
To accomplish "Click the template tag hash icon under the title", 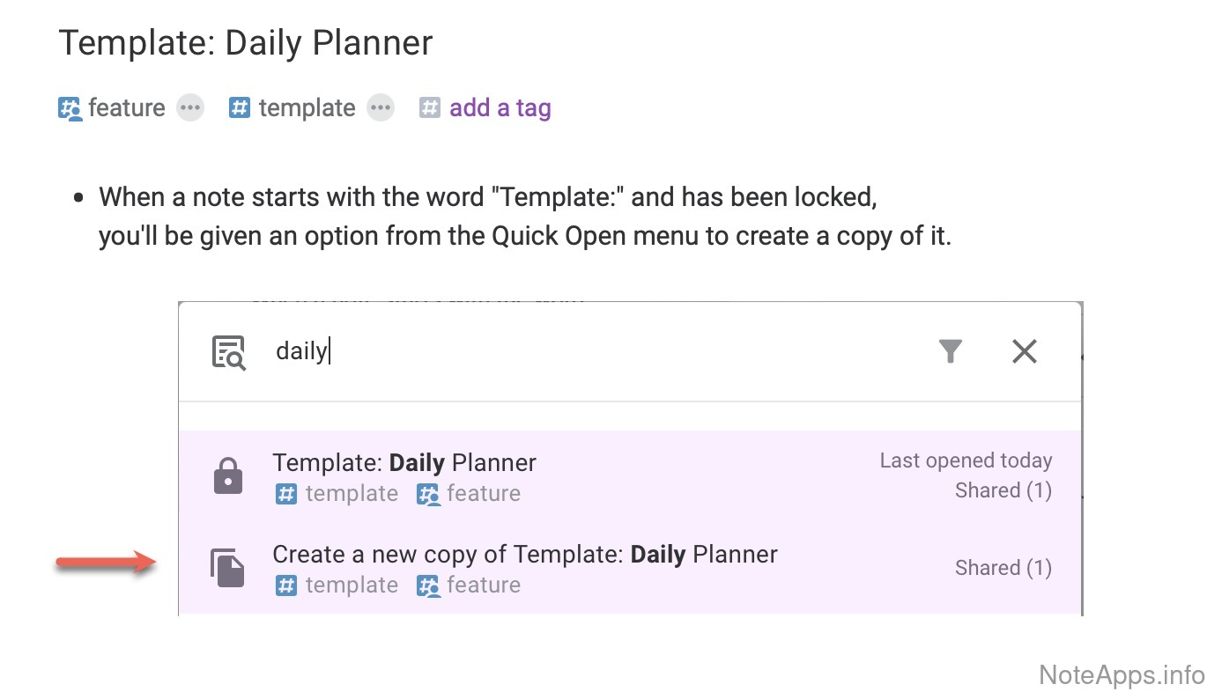I will coord(240,108).
